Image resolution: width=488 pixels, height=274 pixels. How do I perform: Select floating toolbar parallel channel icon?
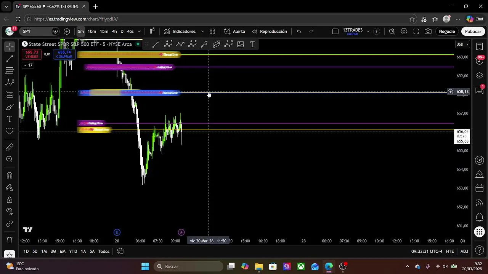217,45
